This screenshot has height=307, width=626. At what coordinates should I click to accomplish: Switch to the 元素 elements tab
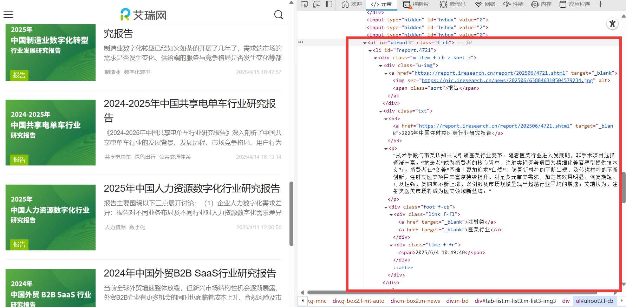[381, 4]
